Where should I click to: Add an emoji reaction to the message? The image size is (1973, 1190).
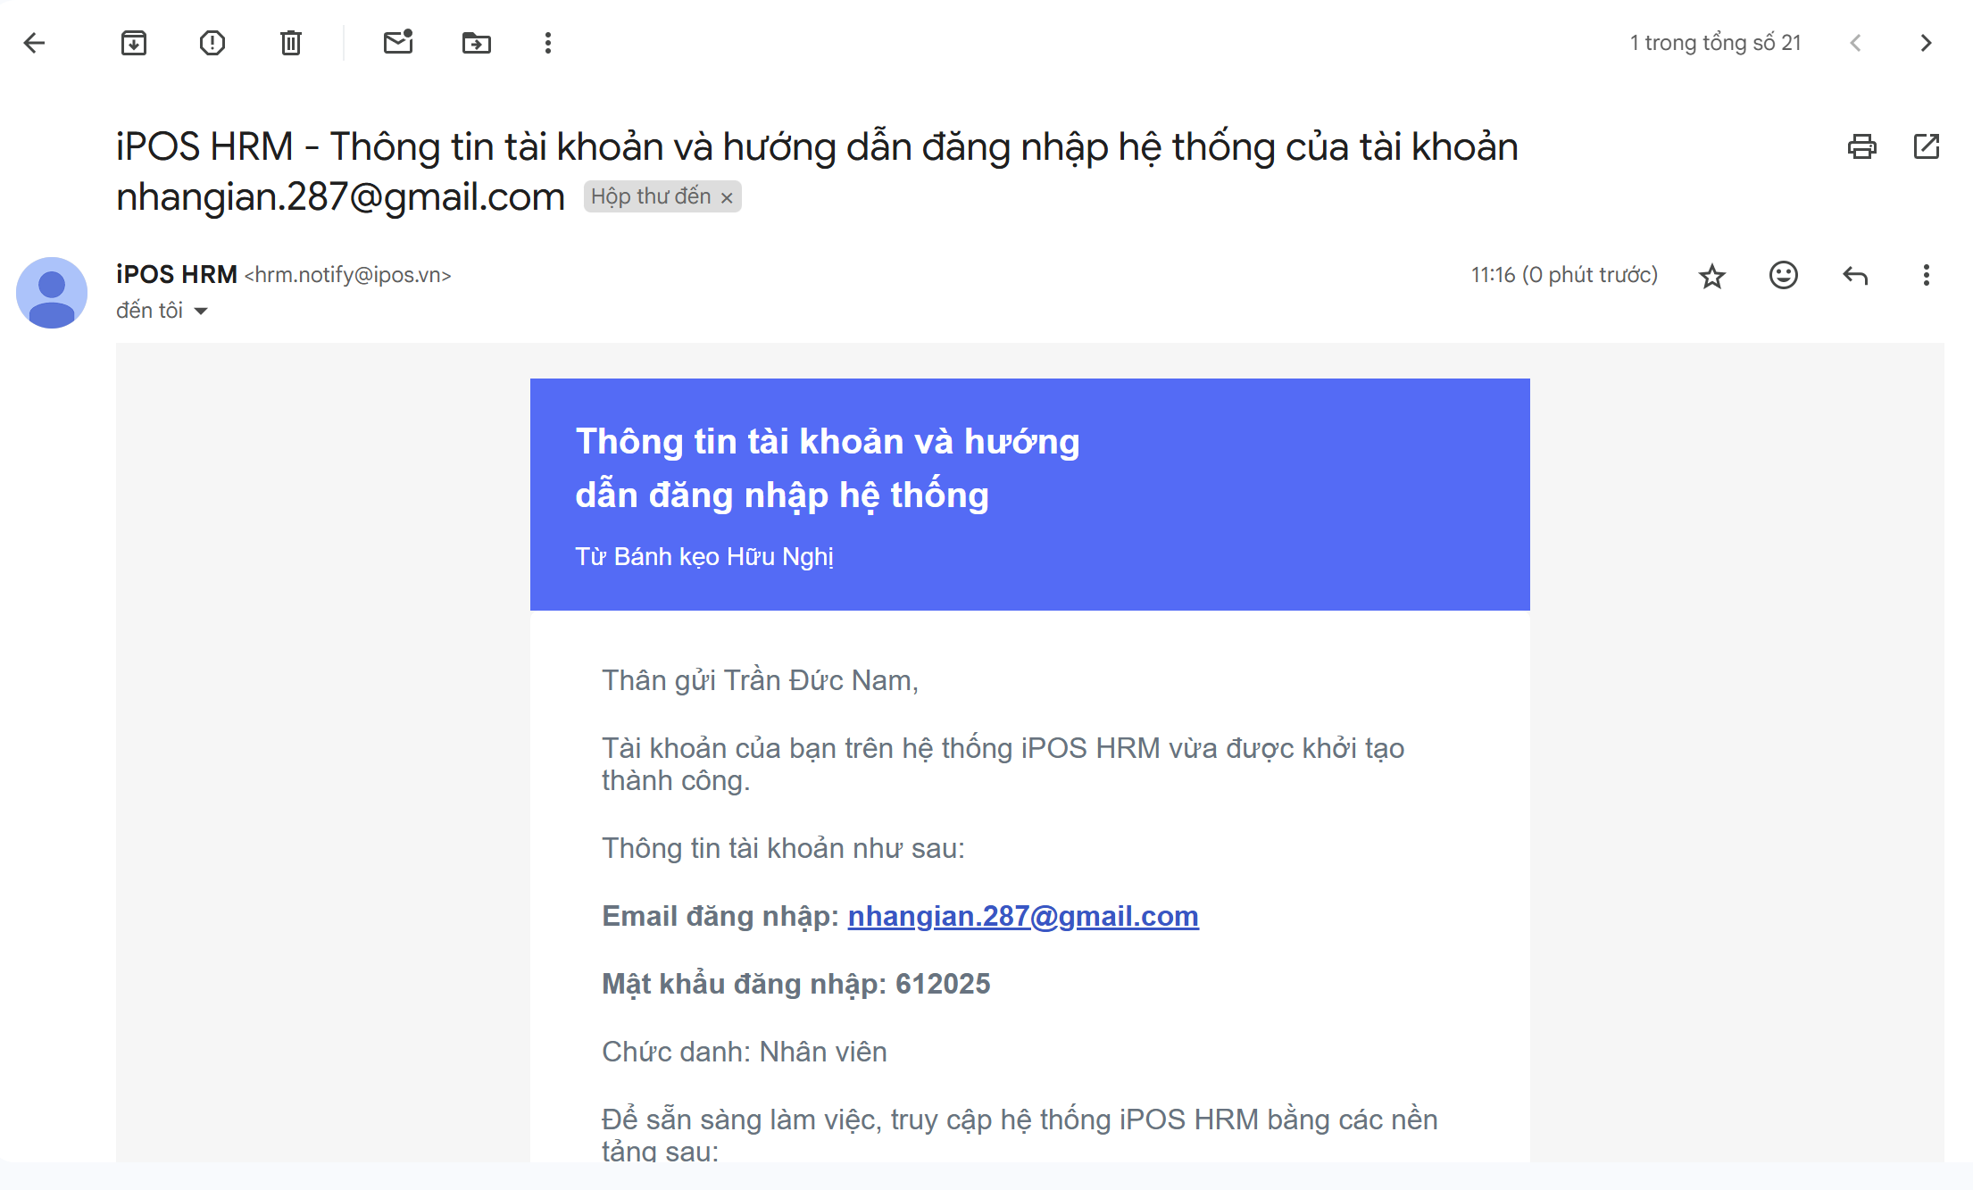(1784, 275)
